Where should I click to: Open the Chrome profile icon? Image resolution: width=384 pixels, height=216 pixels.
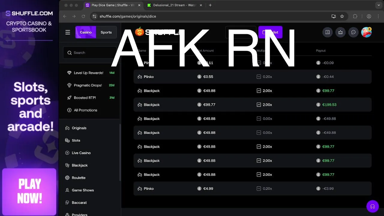tap(369, 16)
